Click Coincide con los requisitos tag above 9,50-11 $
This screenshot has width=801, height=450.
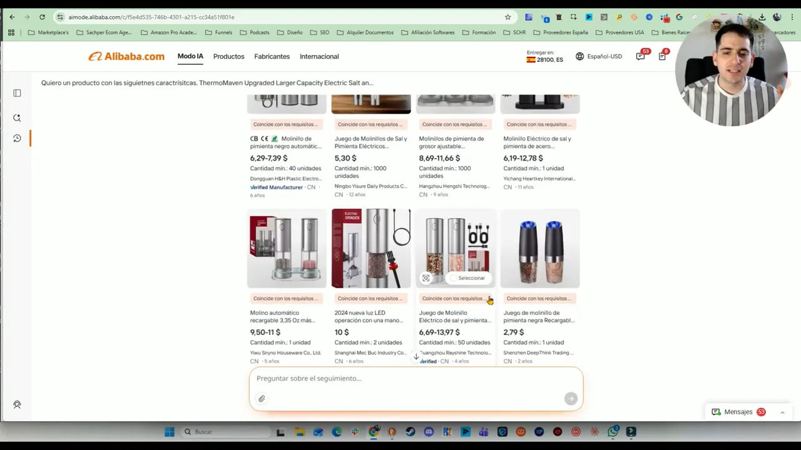285,299
